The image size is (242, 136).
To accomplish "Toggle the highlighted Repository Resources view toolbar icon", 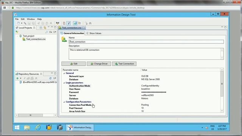I will (75, 23).
